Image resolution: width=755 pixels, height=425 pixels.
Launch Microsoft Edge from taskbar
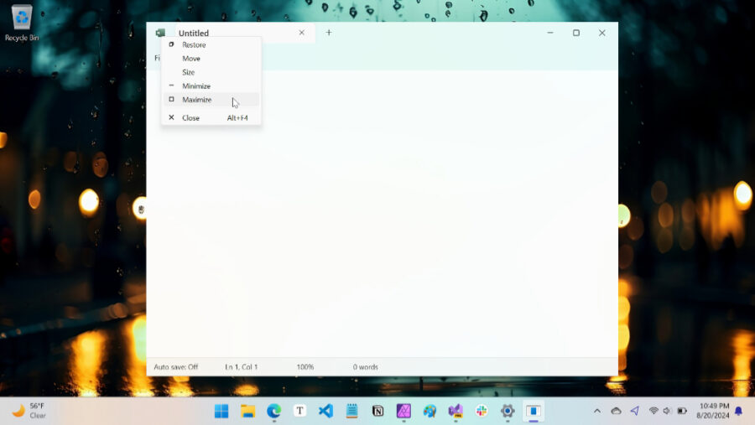(274, 411)
